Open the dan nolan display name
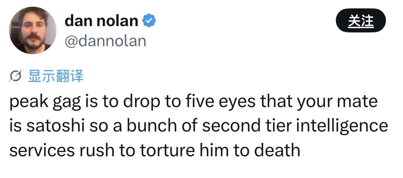The height and width of the screenshot is (178, 403). (x=101, y=21)
